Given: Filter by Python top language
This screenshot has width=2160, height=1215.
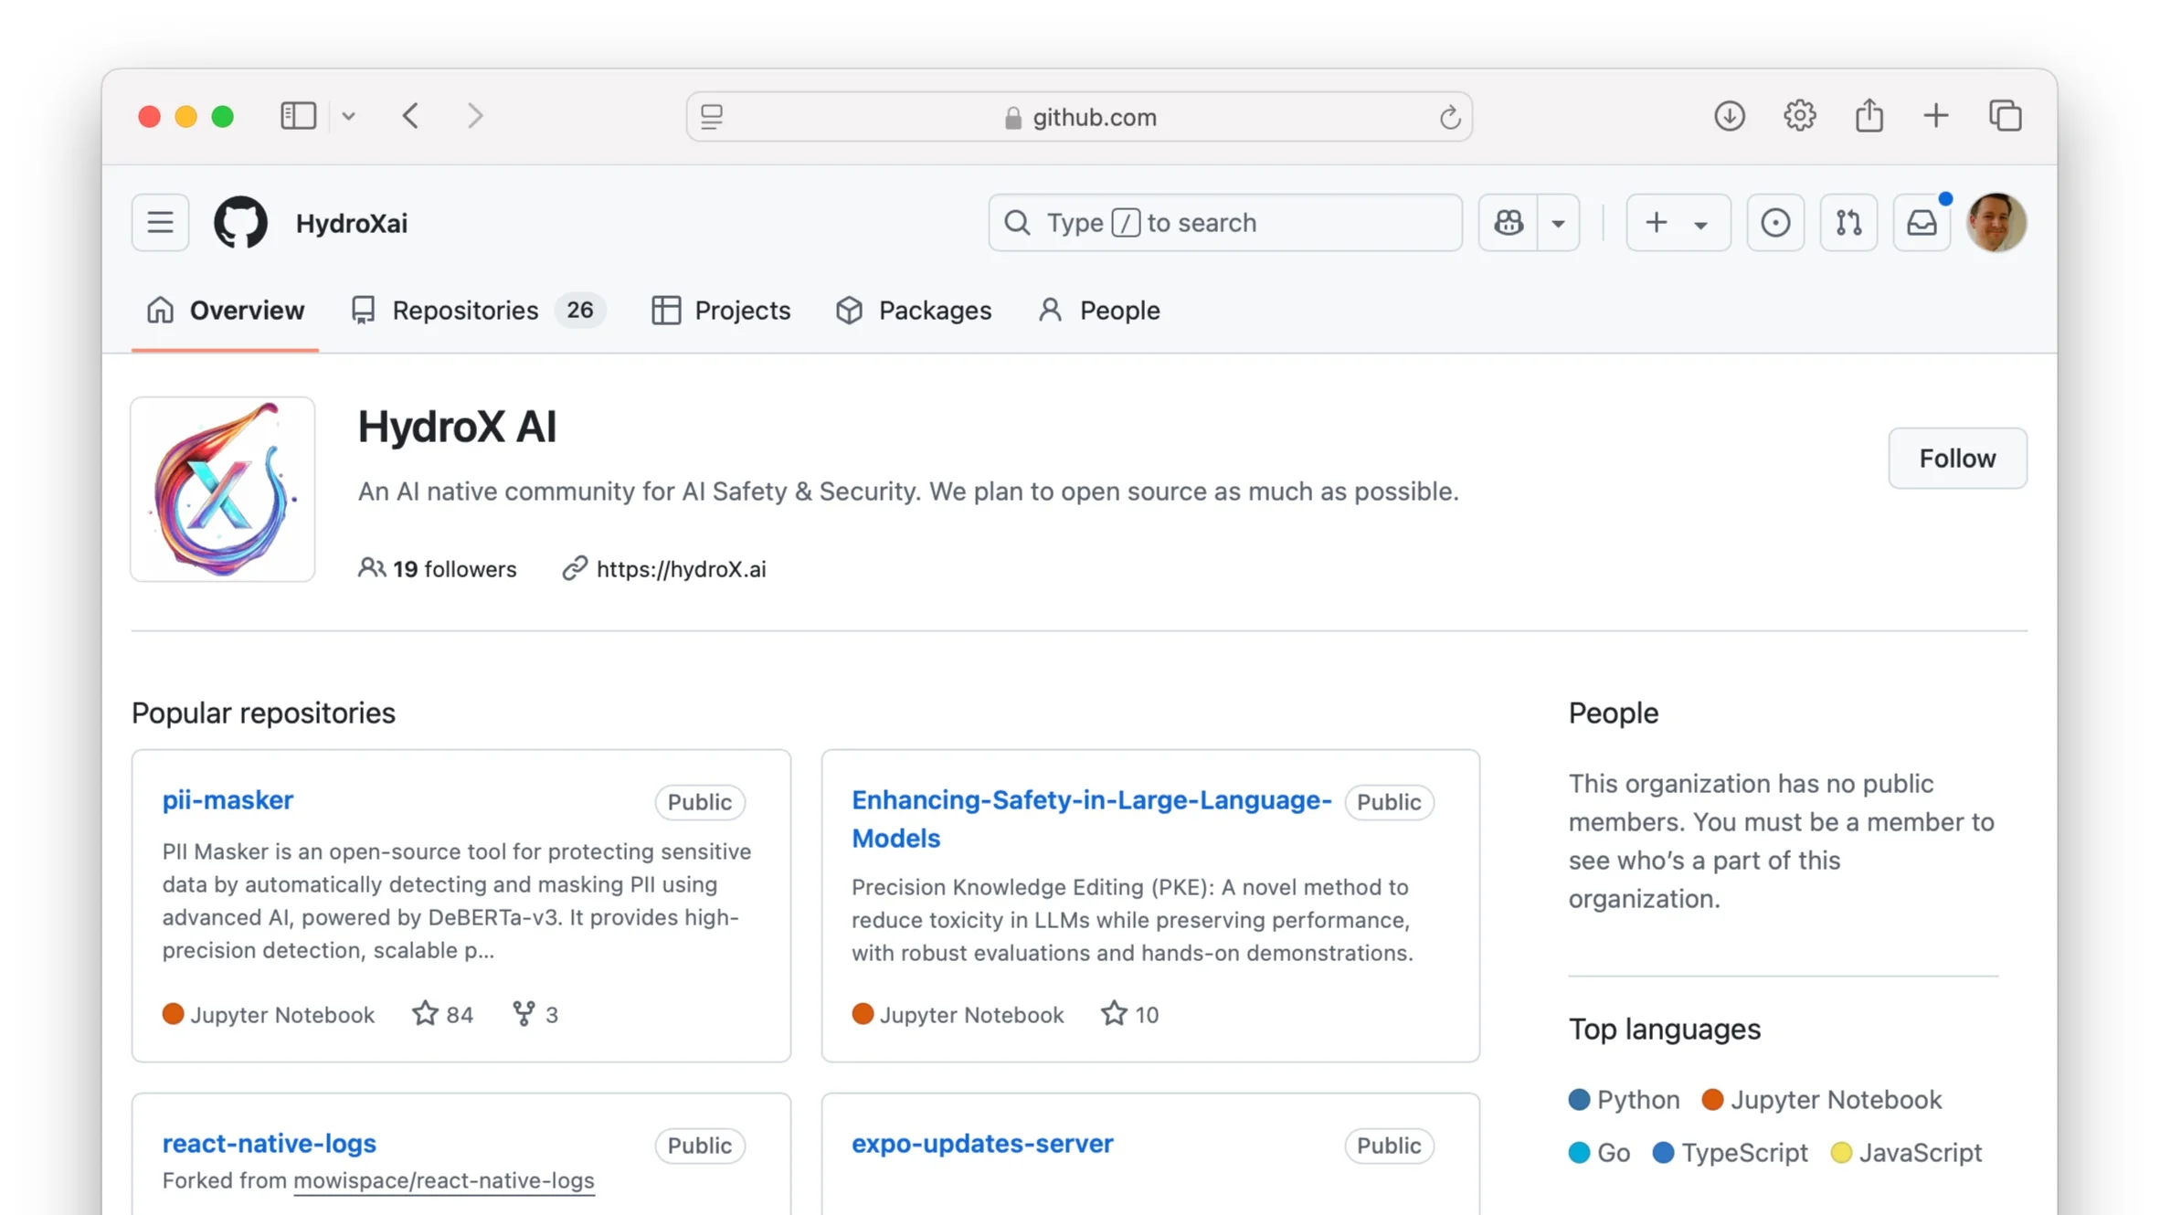Looking at the screenshot, I should coord(1625,1100).
